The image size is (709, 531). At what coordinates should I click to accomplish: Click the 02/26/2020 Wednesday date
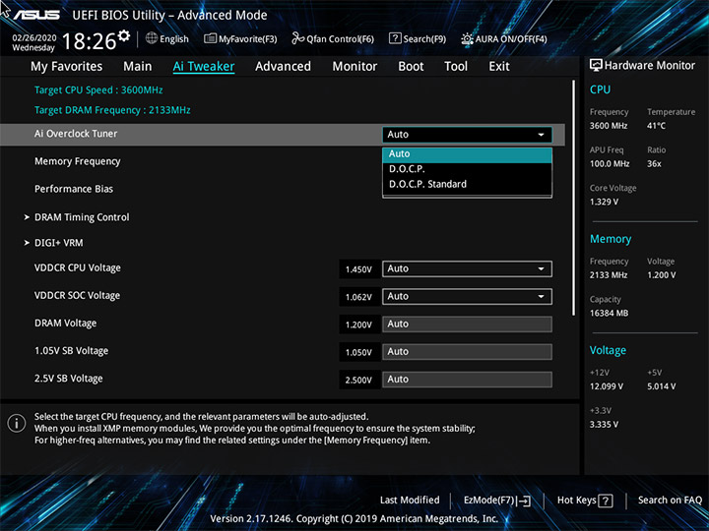point(33,42)
